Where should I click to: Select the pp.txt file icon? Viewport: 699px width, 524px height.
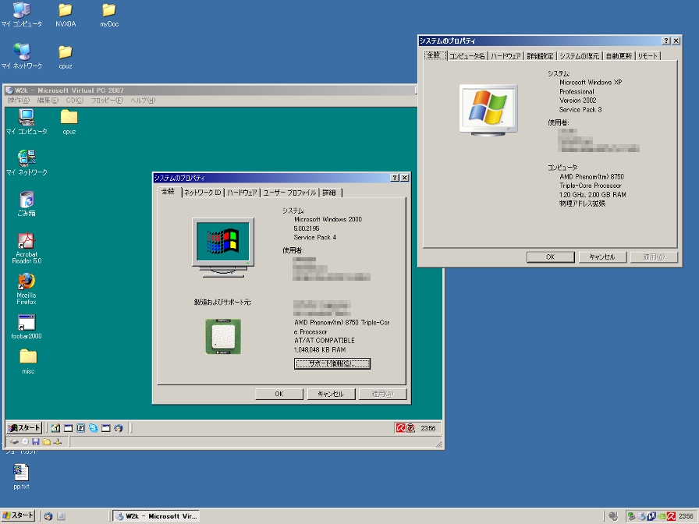click(21, 476)
